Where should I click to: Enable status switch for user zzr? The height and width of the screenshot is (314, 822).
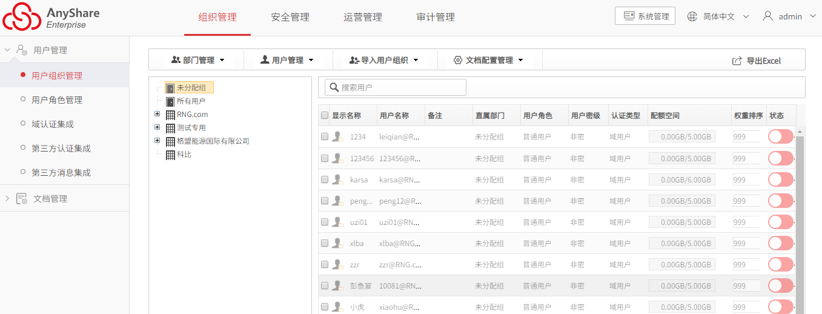pos(781,264)
